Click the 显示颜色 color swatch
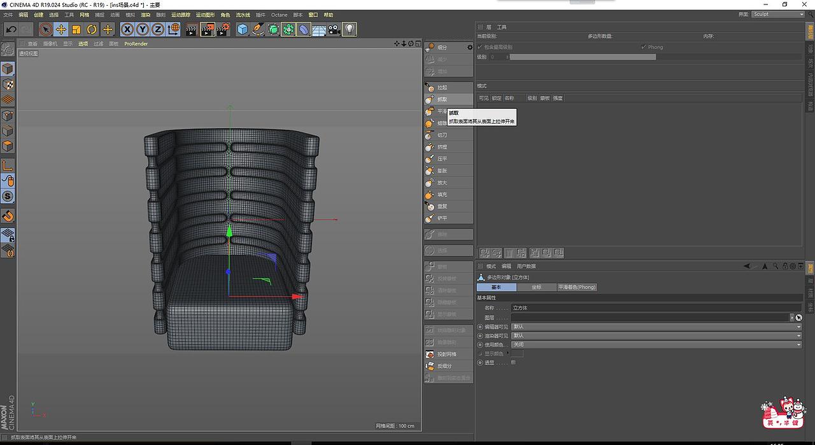This screenshot has height=445, width=815. pyautogui.click(x=518, y=353)
